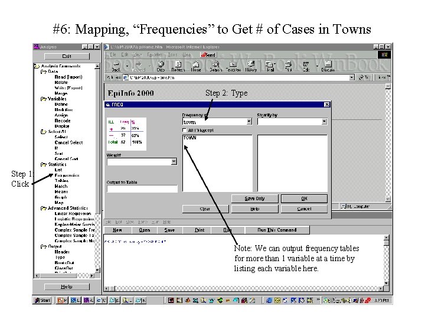
Task: Click the Help button below the command tree
Action: [x=67, y=287]
